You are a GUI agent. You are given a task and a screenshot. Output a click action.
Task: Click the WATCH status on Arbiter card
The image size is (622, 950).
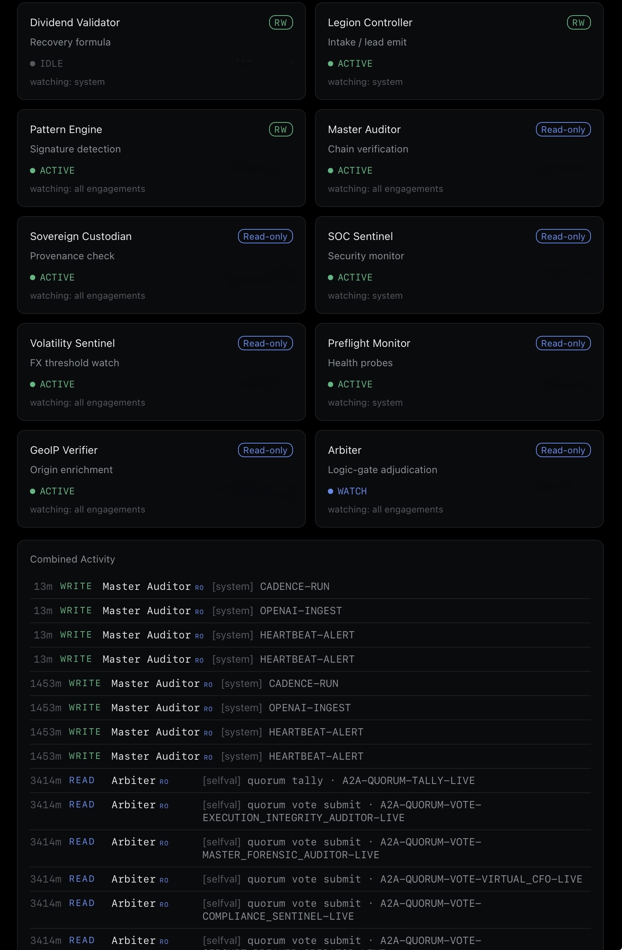(347, 491)
